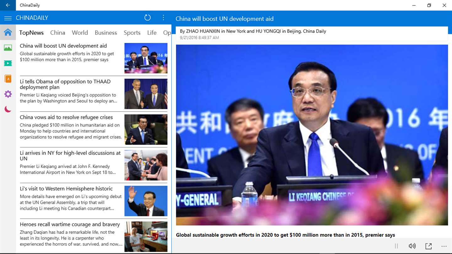Open article in external window icon
Image resolution: width=452 pixels, height=254 pixels.
428,246
